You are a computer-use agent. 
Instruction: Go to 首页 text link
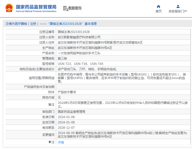point(158,11)
